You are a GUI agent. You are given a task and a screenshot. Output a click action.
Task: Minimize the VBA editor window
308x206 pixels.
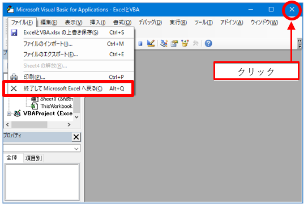click(251, 9)
